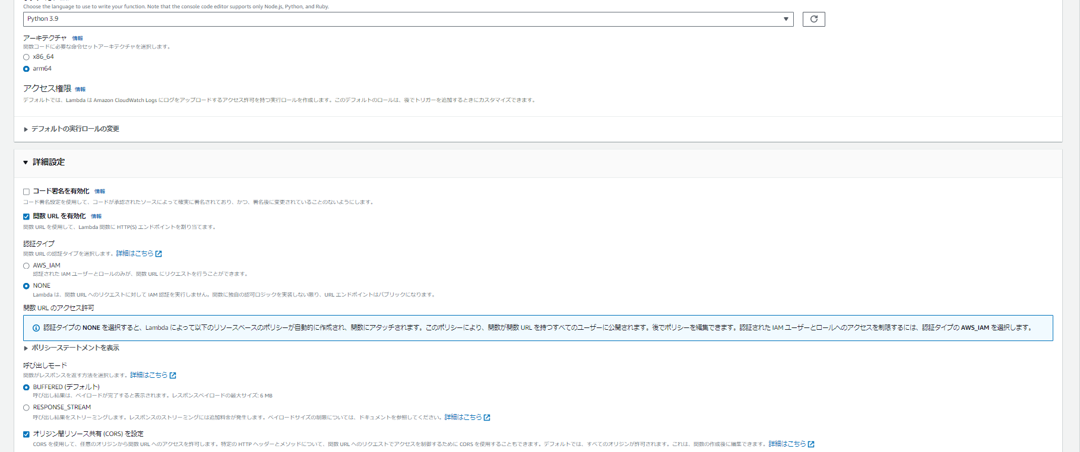The width and height of the screenshot is (1080, 452).
Task: Collapse the 詳細設定 section
Action: pos(44,162)
